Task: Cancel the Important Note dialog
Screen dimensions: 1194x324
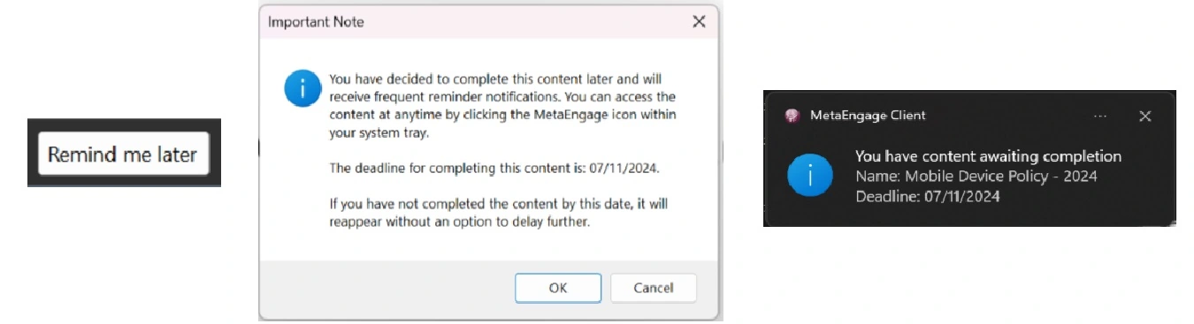Action: 654,288
